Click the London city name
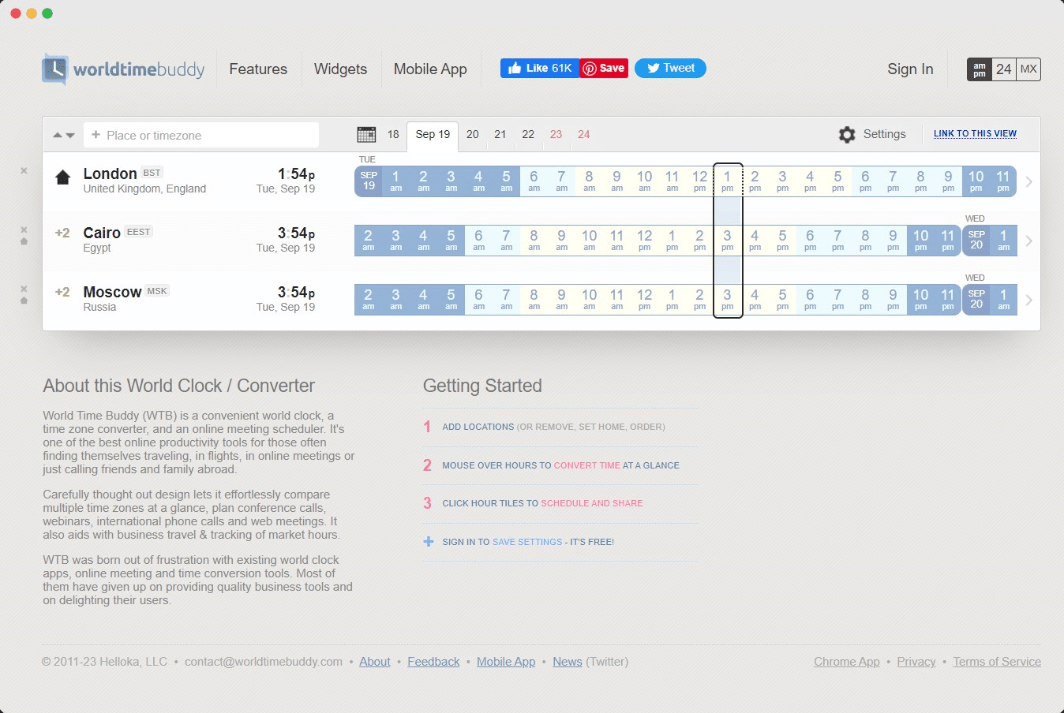Image resolution: width=1064 pixels, height=713 pixels. click(110, 174)
